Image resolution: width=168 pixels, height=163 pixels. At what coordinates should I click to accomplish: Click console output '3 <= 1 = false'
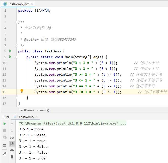pos(33,147)
